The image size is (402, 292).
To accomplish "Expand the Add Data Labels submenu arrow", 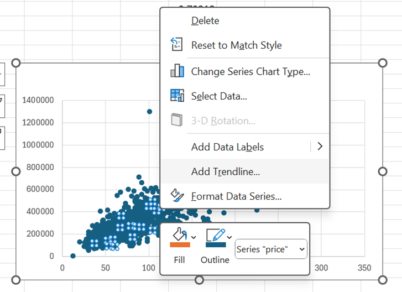I will coord(319,147).
